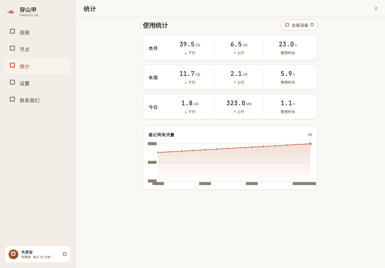The image size is (385, 268).
Task: Click the 免费版 avatar icon
Action: pyautogui.click(x=13, y=254)
